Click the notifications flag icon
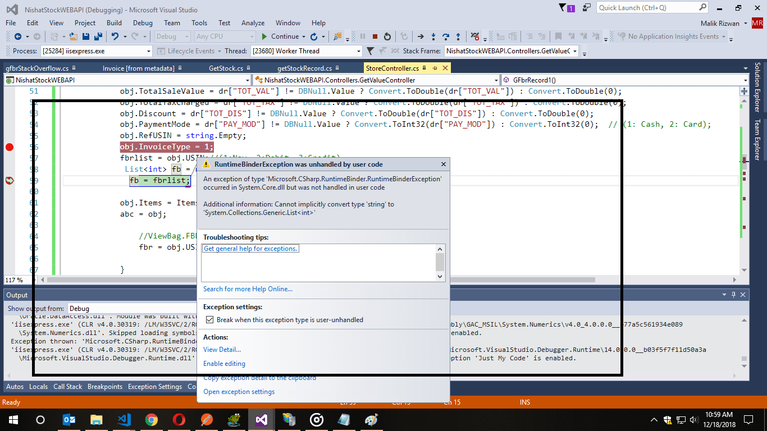The height and width of the screenshot is (431, 767). pyautogui.click(x=563, y=8)
